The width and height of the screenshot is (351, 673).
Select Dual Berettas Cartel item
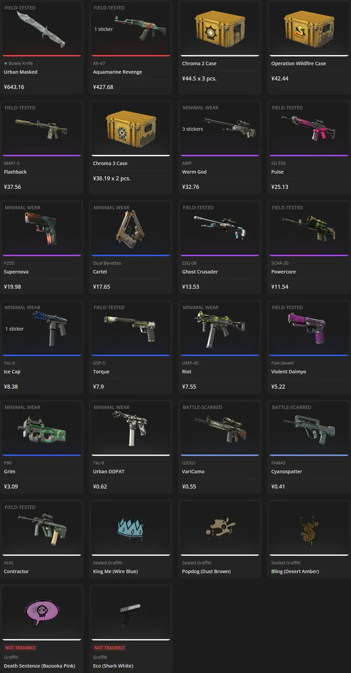pyautogui.click(x=131, y=247)
